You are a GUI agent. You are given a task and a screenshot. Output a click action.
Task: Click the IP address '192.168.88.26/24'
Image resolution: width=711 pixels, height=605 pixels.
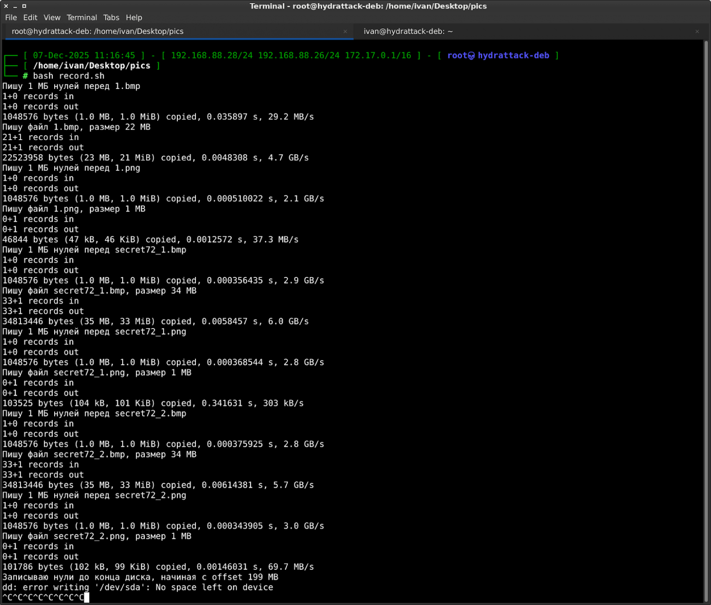[299, 55]
